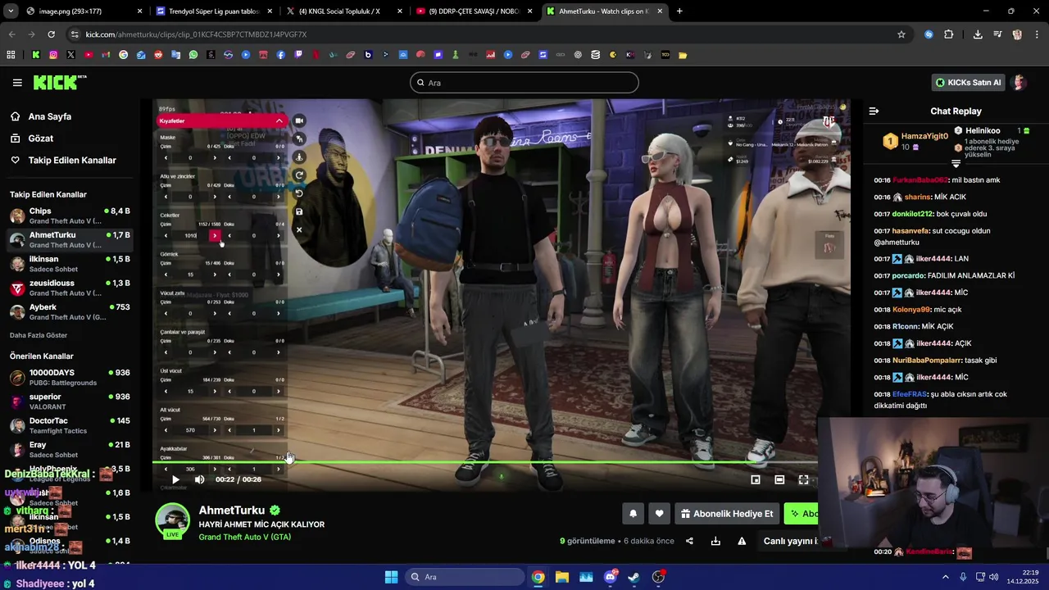The width and height of the screenshot is (1049, 590).
Task: Open browser apps grid icon
Action: (x=11, y=55)
